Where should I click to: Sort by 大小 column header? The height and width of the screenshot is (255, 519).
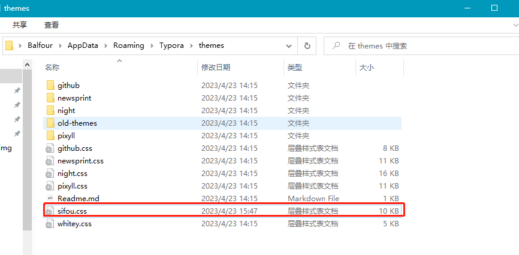point(367,68)
